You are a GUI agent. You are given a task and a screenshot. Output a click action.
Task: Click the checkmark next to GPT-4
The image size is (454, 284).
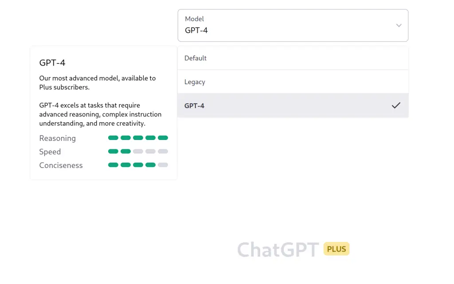click(x=396, y=105)
